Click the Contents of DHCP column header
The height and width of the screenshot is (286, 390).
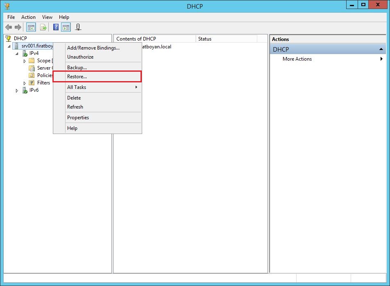tap(155, 39)
